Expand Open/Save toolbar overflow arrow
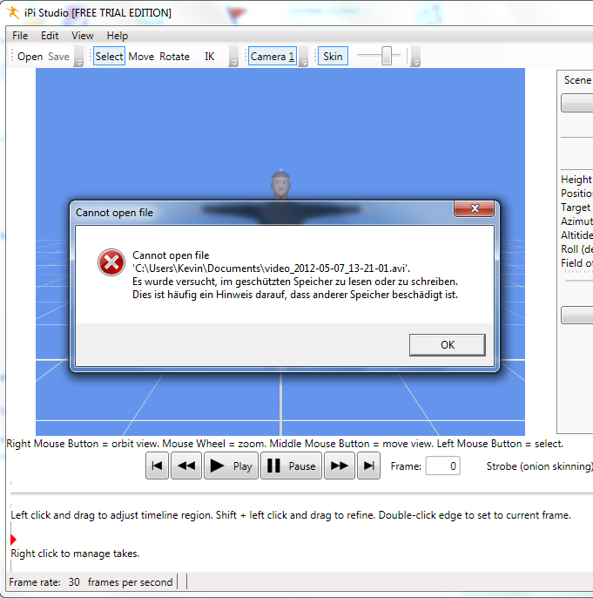Screen dimensions: 593x598 coord(79,57)
